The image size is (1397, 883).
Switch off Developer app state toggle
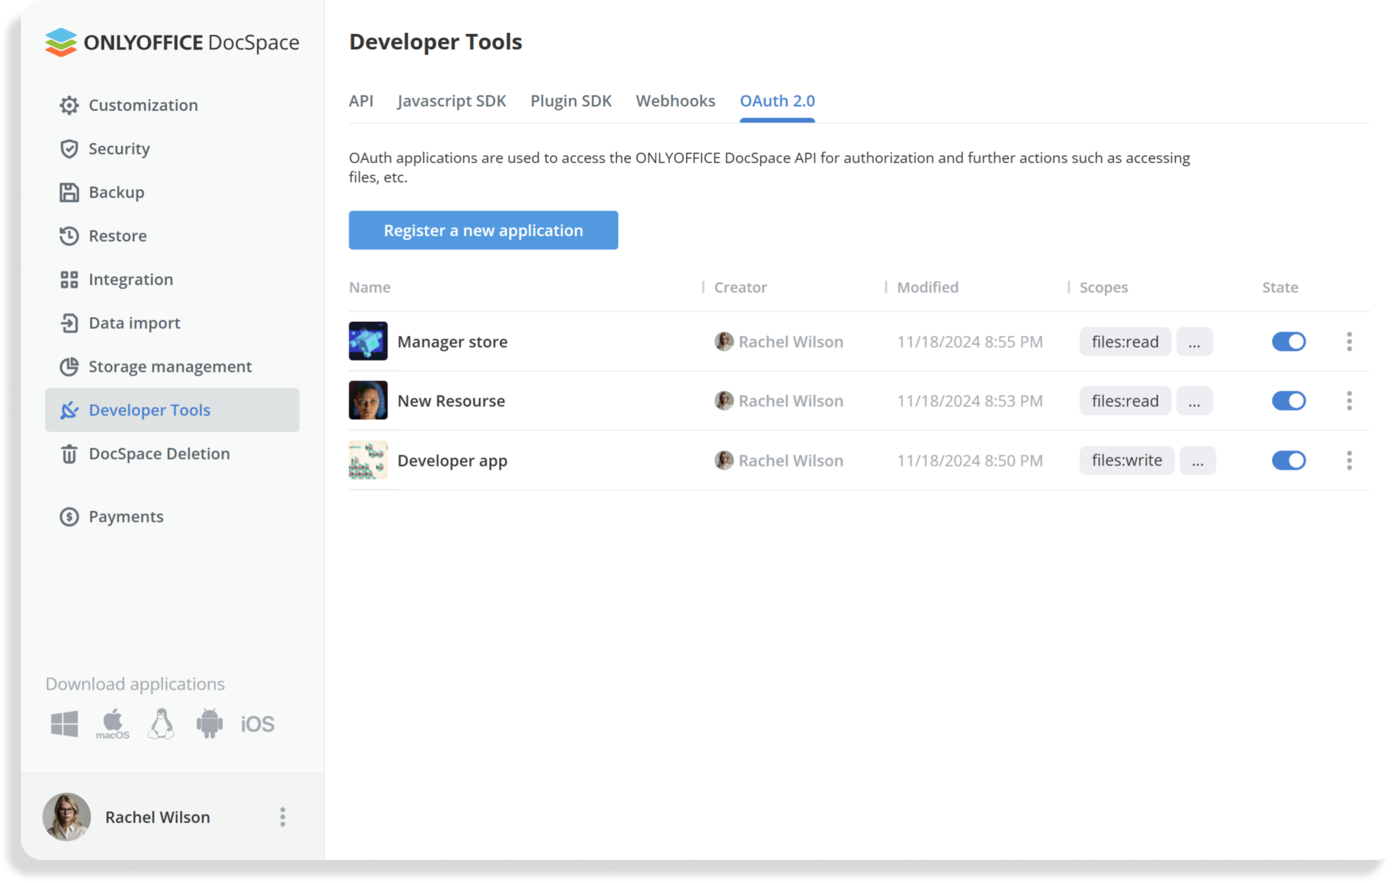pos(1289,460)
